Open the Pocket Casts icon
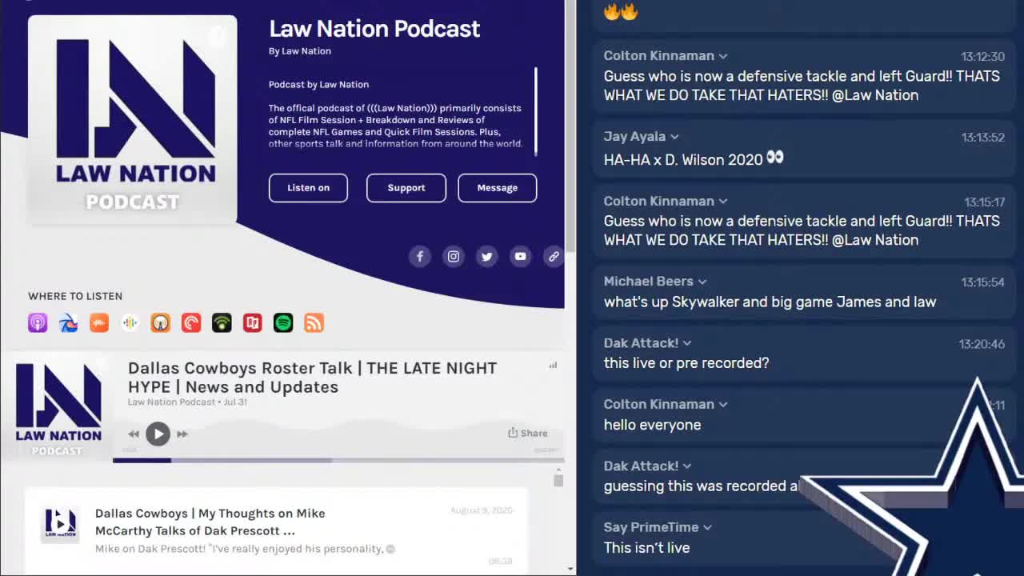This screenshot has width=1024, height=576. 191,323
